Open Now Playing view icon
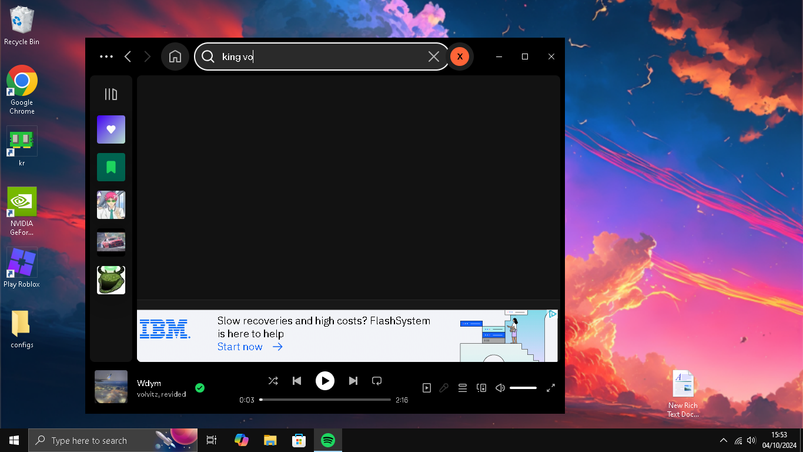 point(427,388)
